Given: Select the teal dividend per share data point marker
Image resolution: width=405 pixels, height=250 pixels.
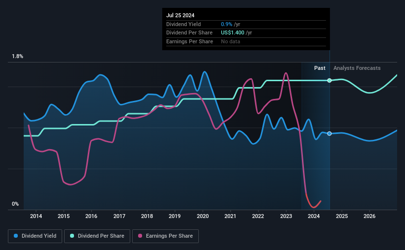Looking at the screenshot, I should [x=330, y=80].
